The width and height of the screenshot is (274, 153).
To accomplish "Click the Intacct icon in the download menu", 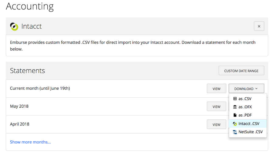I will 235,124.
